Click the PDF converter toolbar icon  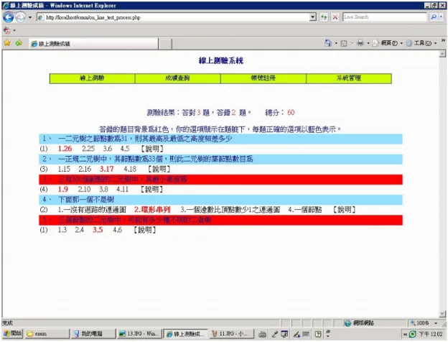[6, 30]
